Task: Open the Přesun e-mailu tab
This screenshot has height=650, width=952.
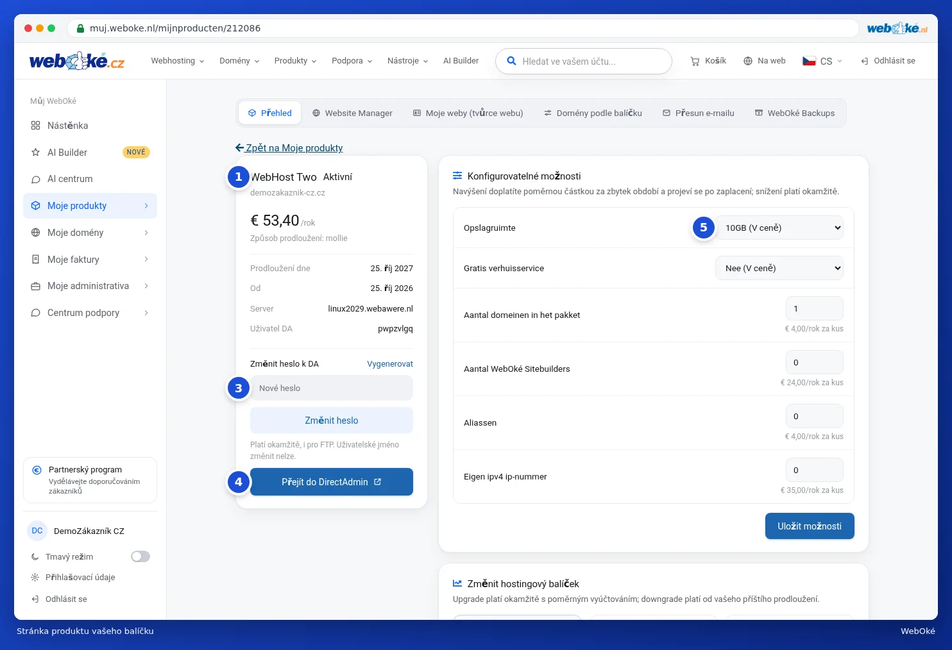Action: pos(699,113)
